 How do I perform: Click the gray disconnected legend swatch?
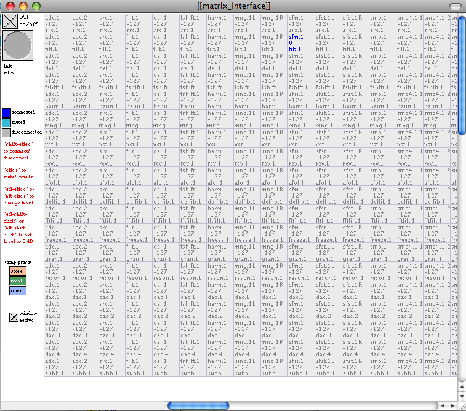[x=6, y=131]
